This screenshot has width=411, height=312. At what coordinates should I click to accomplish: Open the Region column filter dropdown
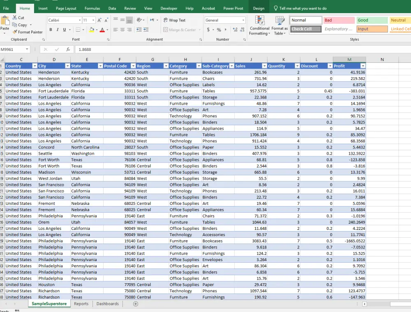tap(166, 66)
